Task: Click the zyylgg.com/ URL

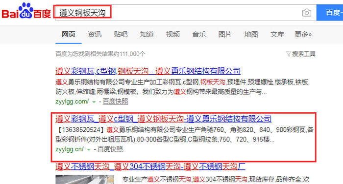Action: 72,102
